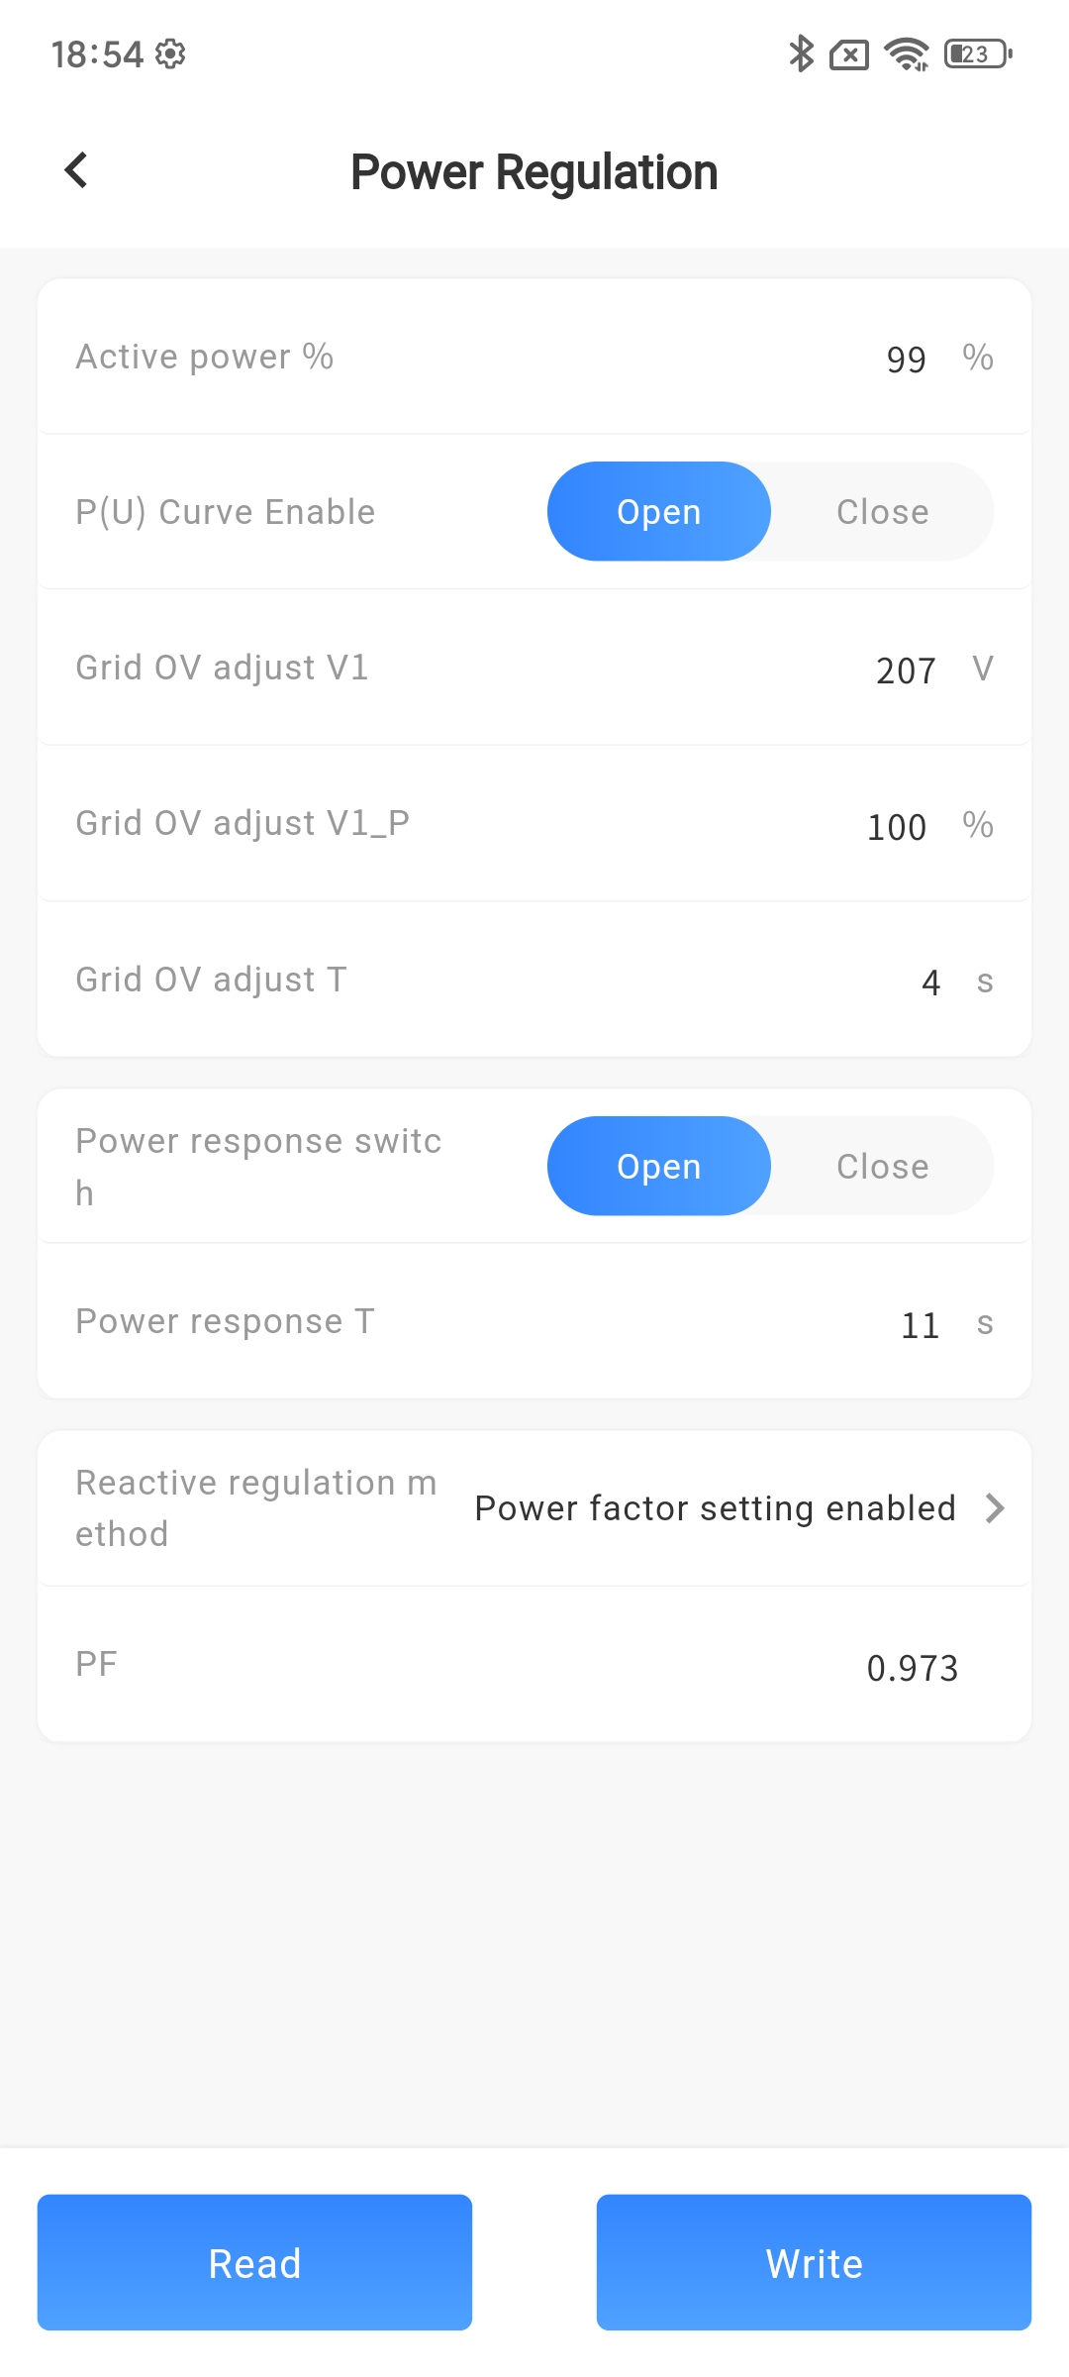Modify Power response T value
This screenshot has width=1069, height=2377.
point(920,1325)
